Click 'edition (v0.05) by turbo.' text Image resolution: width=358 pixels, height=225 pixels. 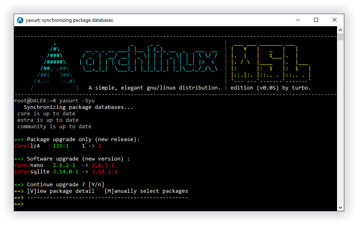click(271, 88)
